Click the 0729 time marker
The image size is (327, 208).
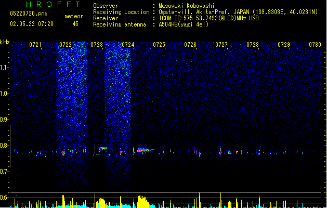coord(284,45)
